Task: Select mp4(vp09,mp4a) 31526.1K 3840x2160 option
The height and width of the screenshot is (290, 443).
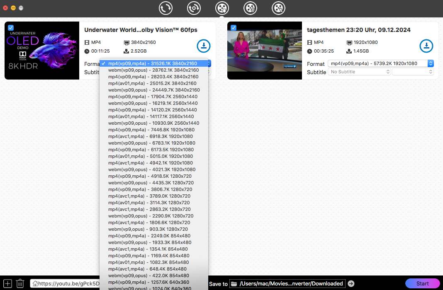Action: point(154,63)
